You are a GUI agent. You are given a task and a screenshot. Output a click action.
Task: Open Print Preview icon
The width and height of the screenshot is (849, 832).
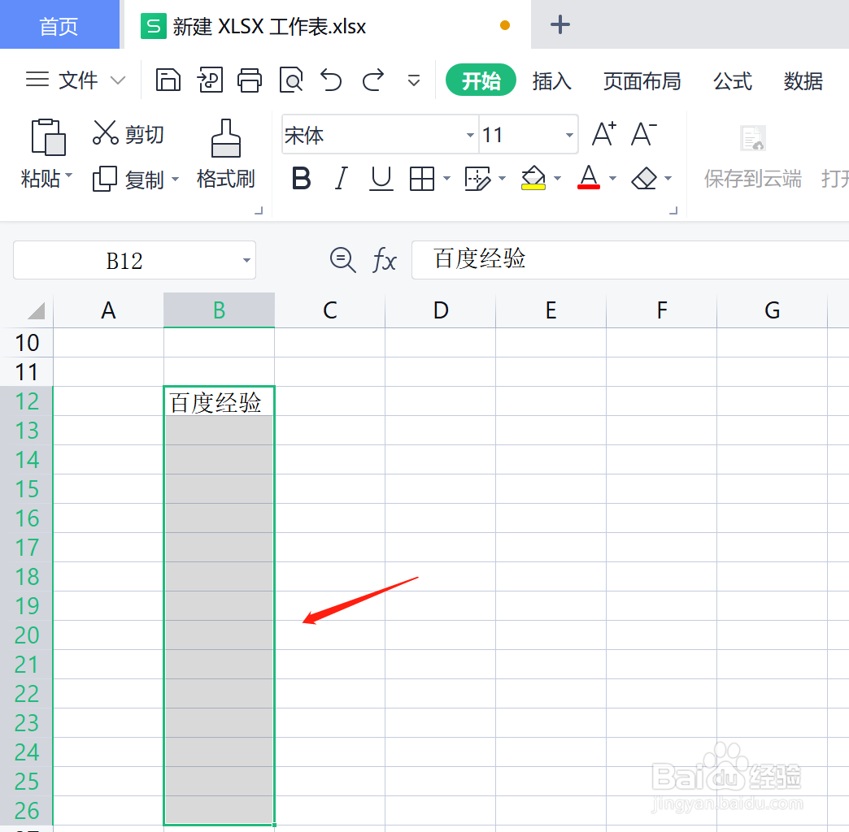coord(291,80)
